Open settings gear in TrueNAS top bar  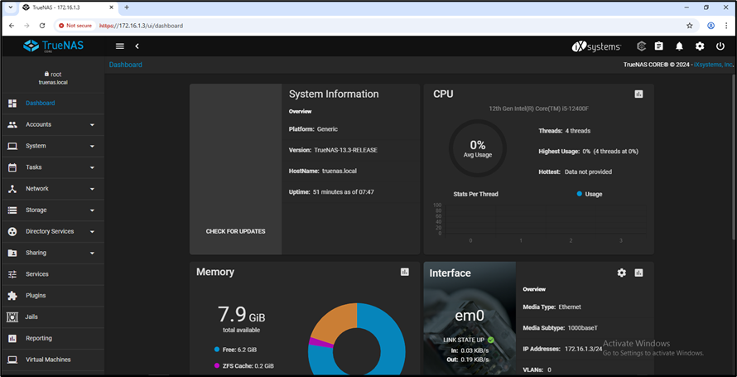tap(700, 46)
